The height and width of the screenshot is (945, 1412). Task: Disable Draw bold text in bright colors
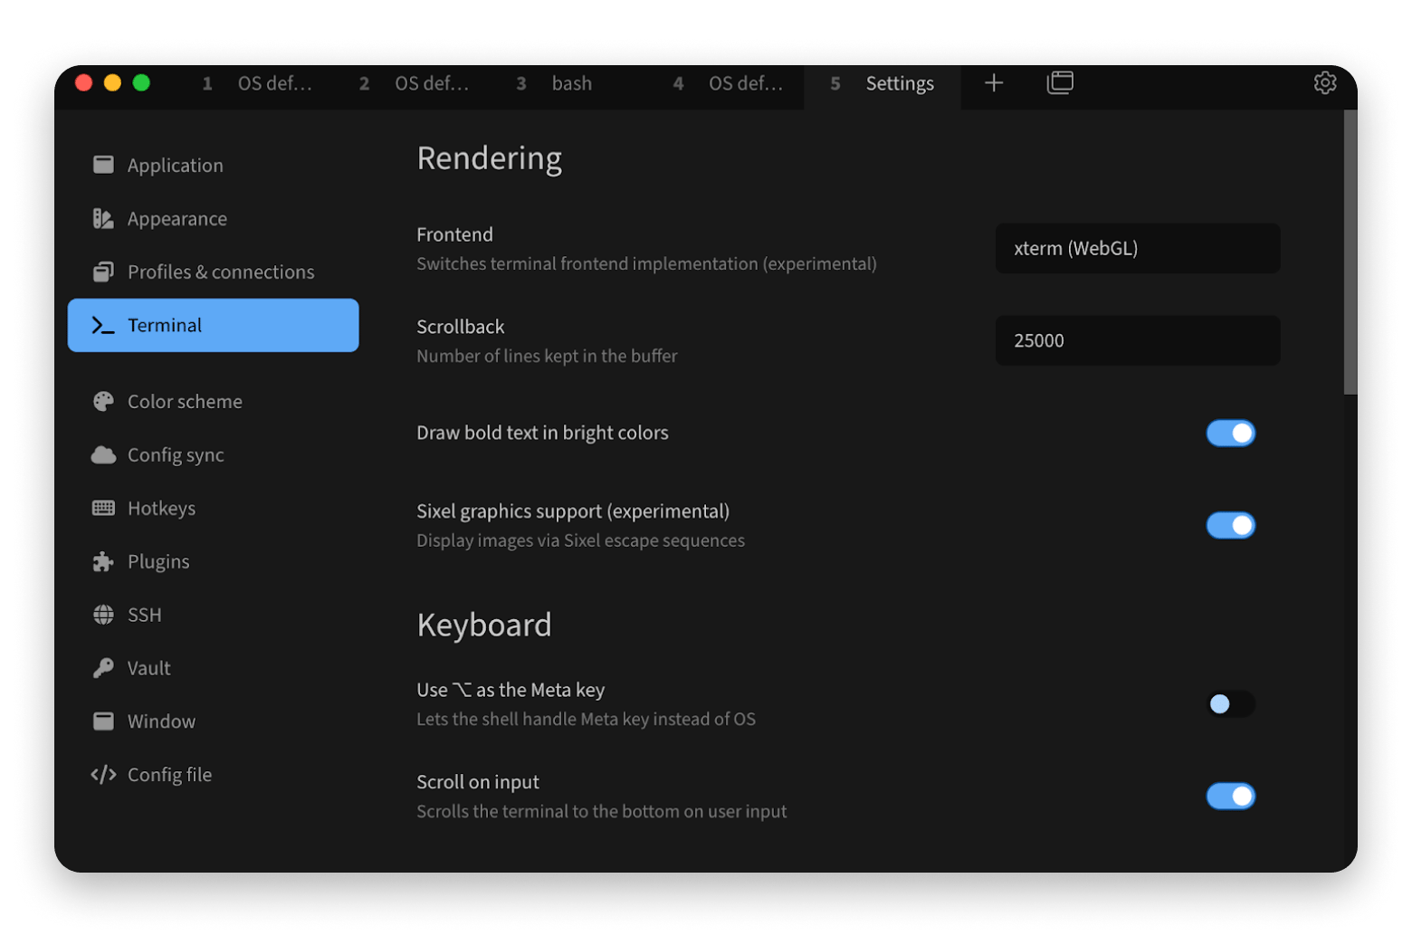click(x=1230, y=433)
